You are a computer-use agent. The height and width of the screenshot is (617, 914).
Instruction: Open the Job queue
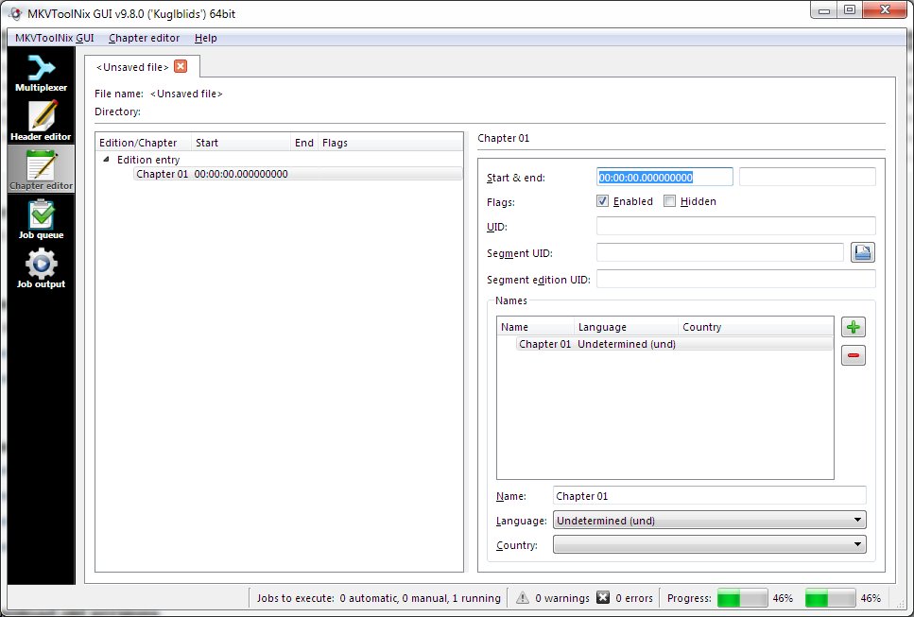[x=40, y=217]
